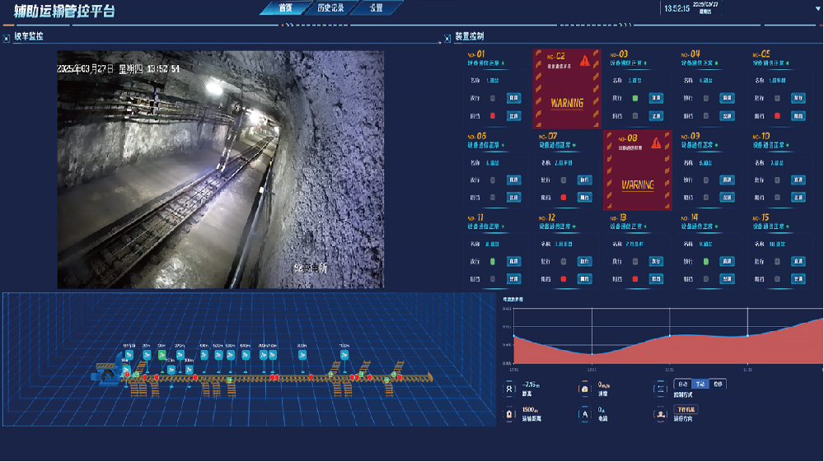
Task: Click the warning triangle icon on device NO-08
Action: coord(655,142)
